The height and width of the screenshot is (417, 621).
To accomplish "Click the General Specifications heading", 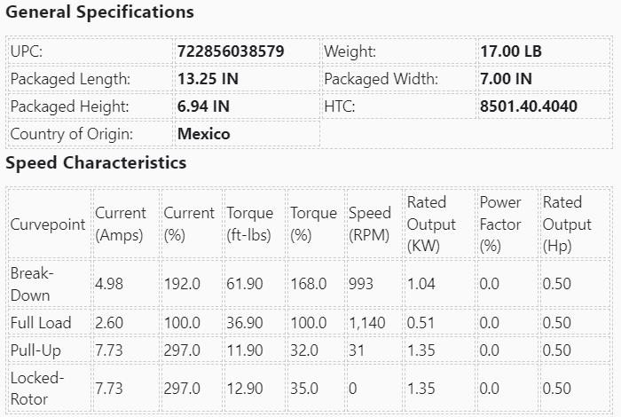I will (x=99, y=12).
